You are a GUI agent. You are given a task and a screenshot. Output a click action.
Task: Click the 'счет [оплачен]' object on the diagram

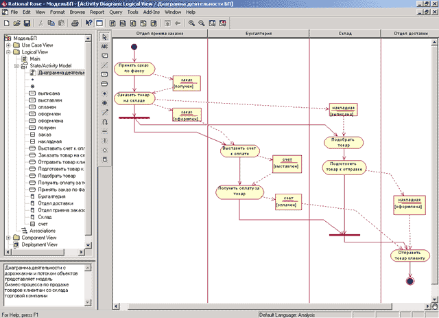point(288,202)
